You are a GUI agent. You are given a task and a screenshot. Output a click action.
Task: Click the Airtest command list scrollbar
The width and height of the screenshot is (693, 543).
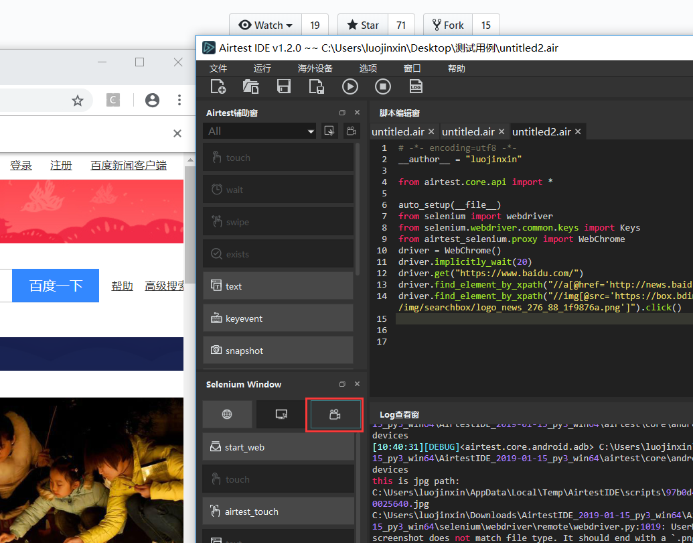[358, 209]
